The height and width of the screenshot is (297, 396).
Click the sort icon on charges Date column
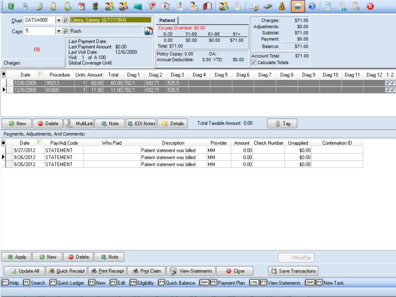click(40, 74)
